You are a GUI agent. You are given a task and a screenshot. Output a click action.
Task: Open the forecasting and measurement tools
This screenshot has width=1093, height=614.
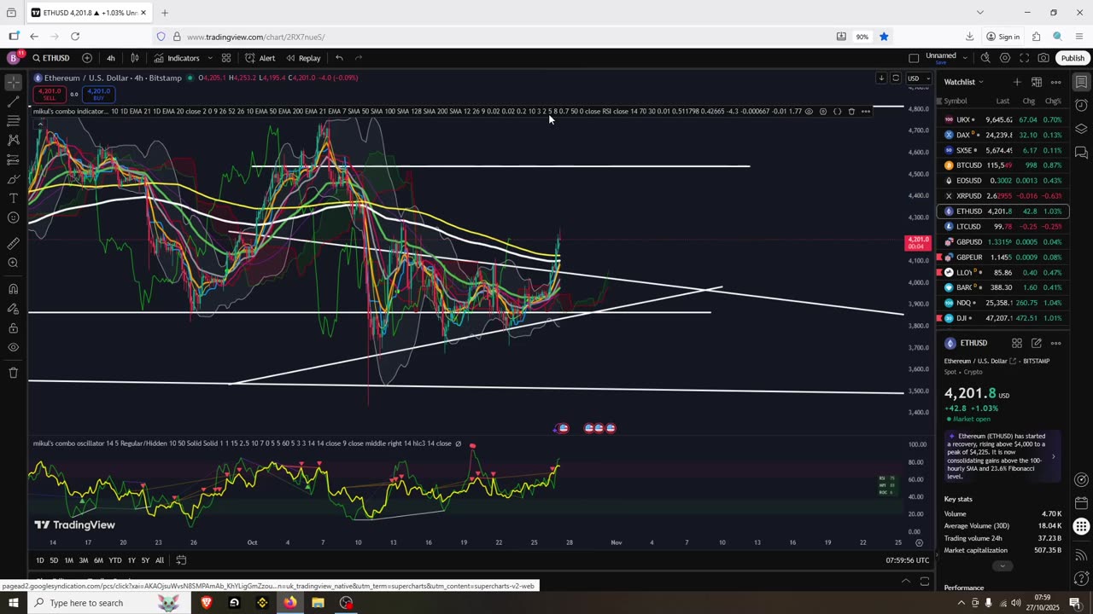(13, 159)
